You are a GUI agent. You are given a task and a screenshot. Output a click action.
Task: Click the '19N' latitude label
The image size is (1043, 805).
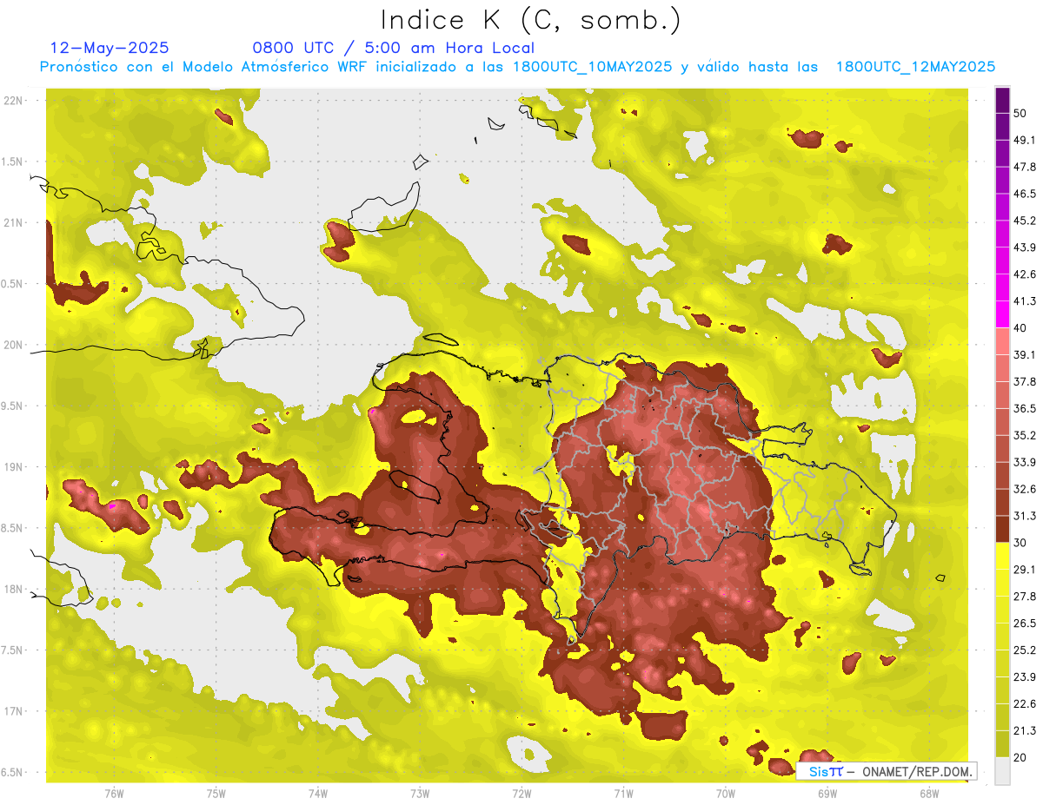(x=15, y=467)
